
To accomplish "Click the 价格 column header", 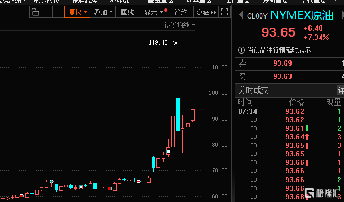I will point(297,102).
